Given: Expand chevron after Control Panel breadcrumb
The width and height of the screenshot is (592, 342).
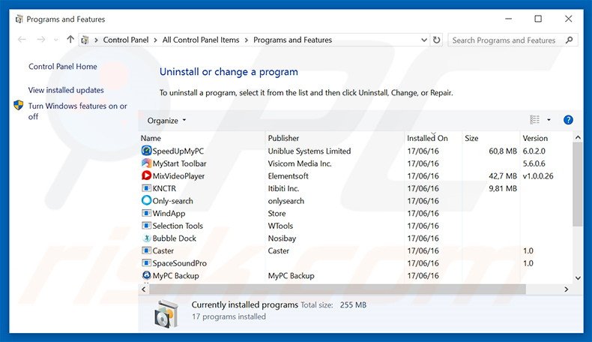Looking at the screenshot, I should point(155,40).
